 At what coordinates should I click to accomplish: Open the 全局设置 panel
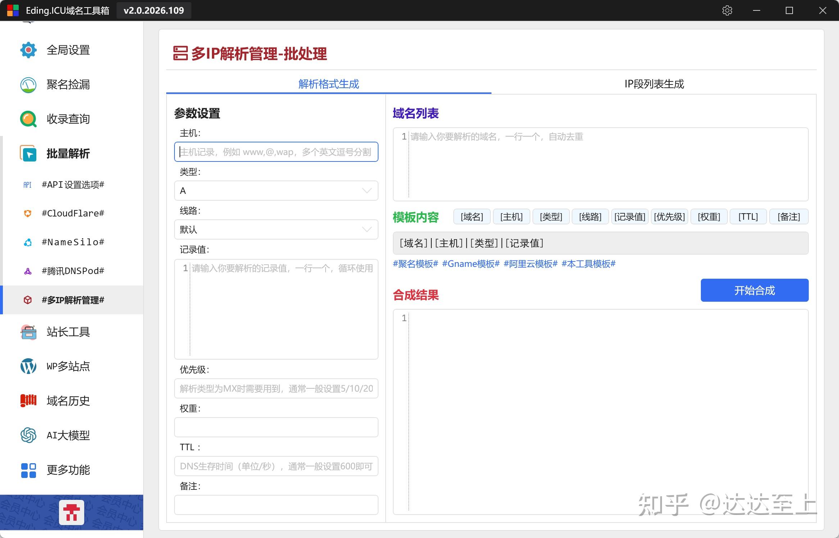pyautogui.click(x=68, y=50)
